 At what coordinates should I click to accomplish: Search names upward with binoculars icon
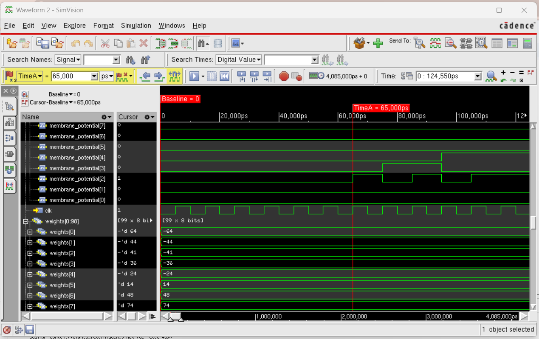(145, 60)
